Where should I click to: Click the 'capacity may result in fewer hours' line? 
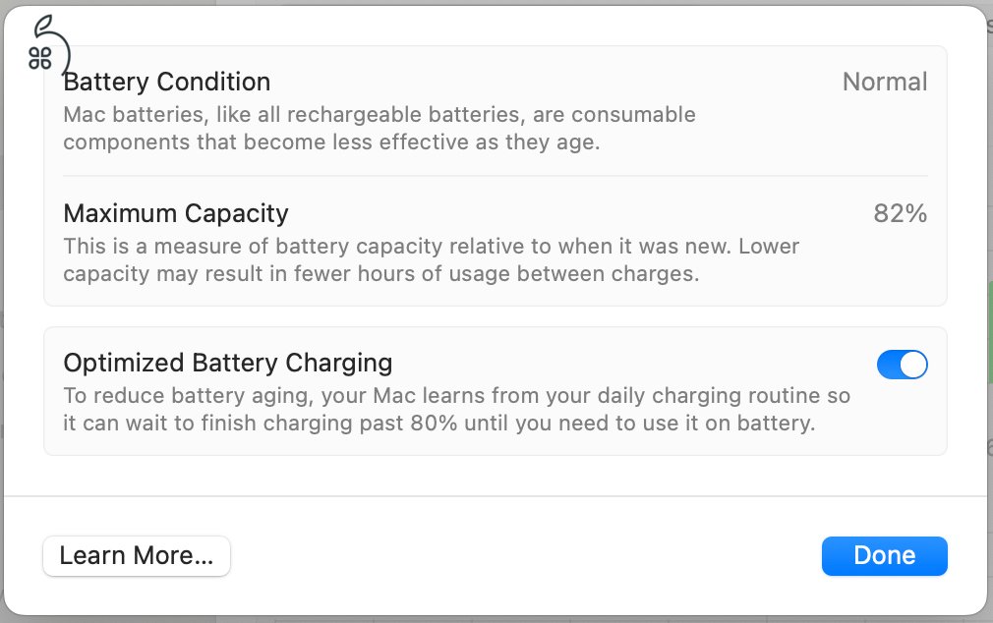[380, 273]
